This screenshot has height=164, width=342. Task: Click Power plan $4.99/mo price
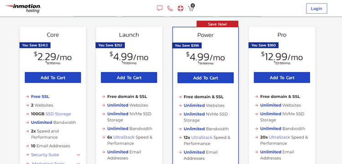(206, 57)
